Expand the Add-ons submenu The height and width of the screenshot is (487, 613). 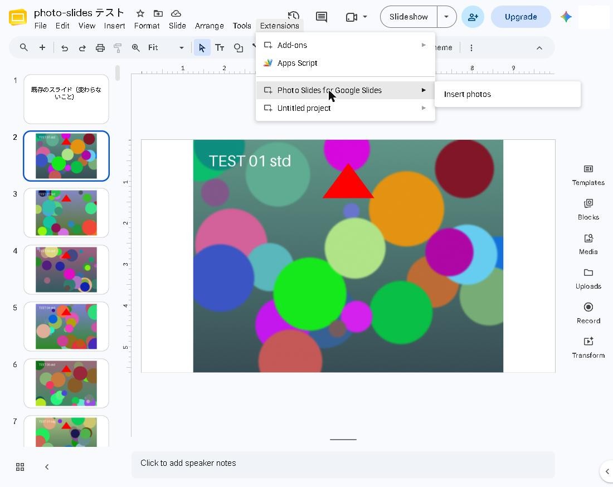pyautogui.click(x=345, y=45)
